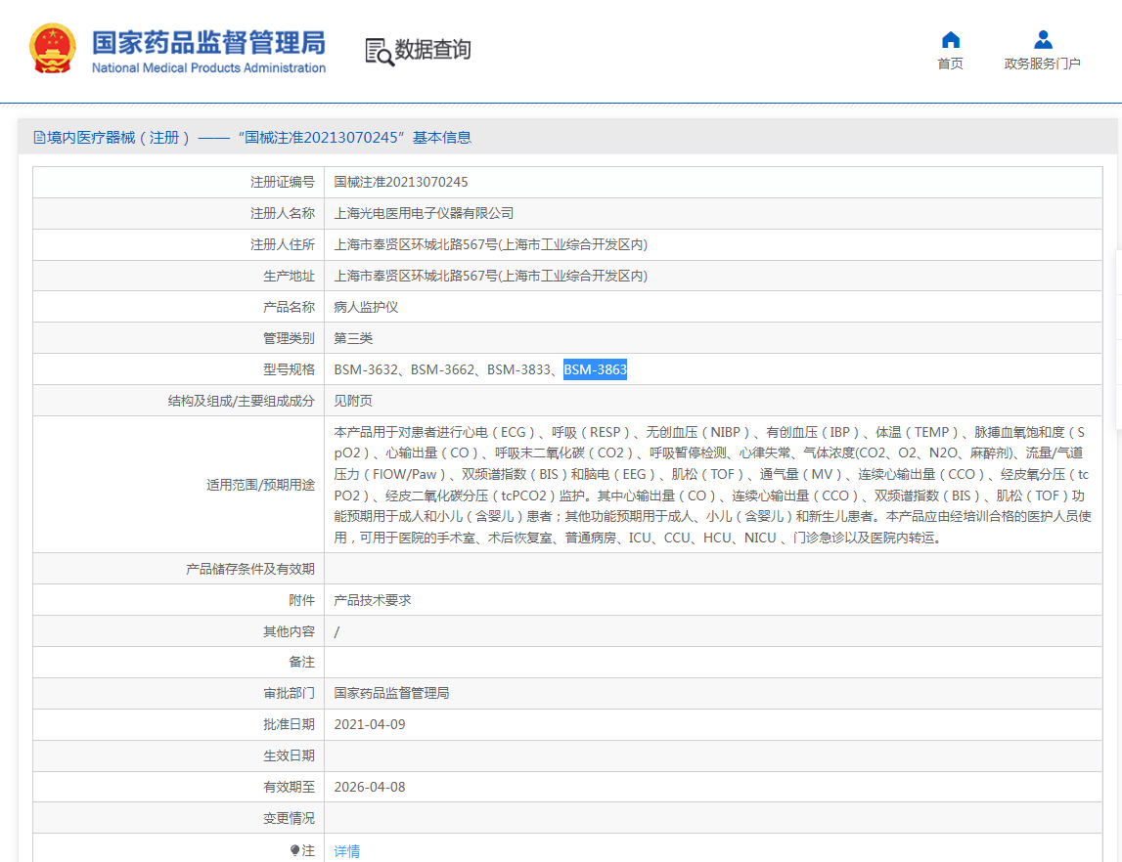
Task: Click the 型号规格 row label
Action: coord(290,369)
